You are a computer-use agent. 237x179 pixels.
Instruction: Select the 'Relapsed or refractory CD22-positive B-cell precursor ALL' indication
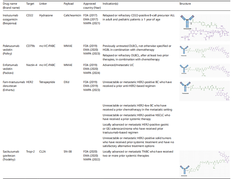138,17
